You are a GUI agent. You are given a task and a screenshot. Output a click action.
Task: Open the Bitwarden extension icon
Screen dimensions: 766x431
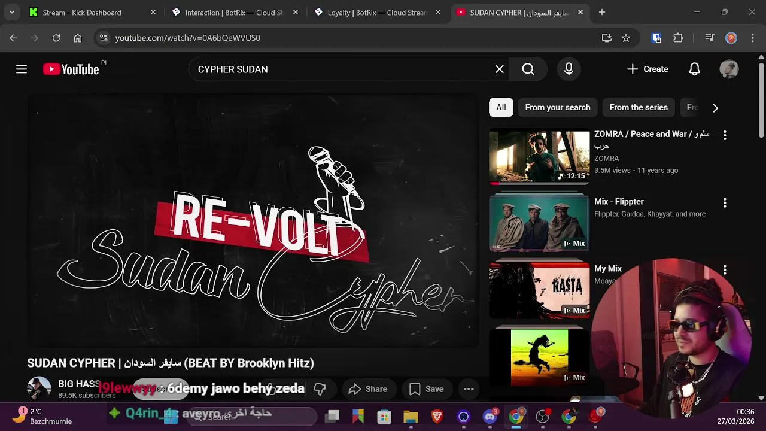(656, 38)
